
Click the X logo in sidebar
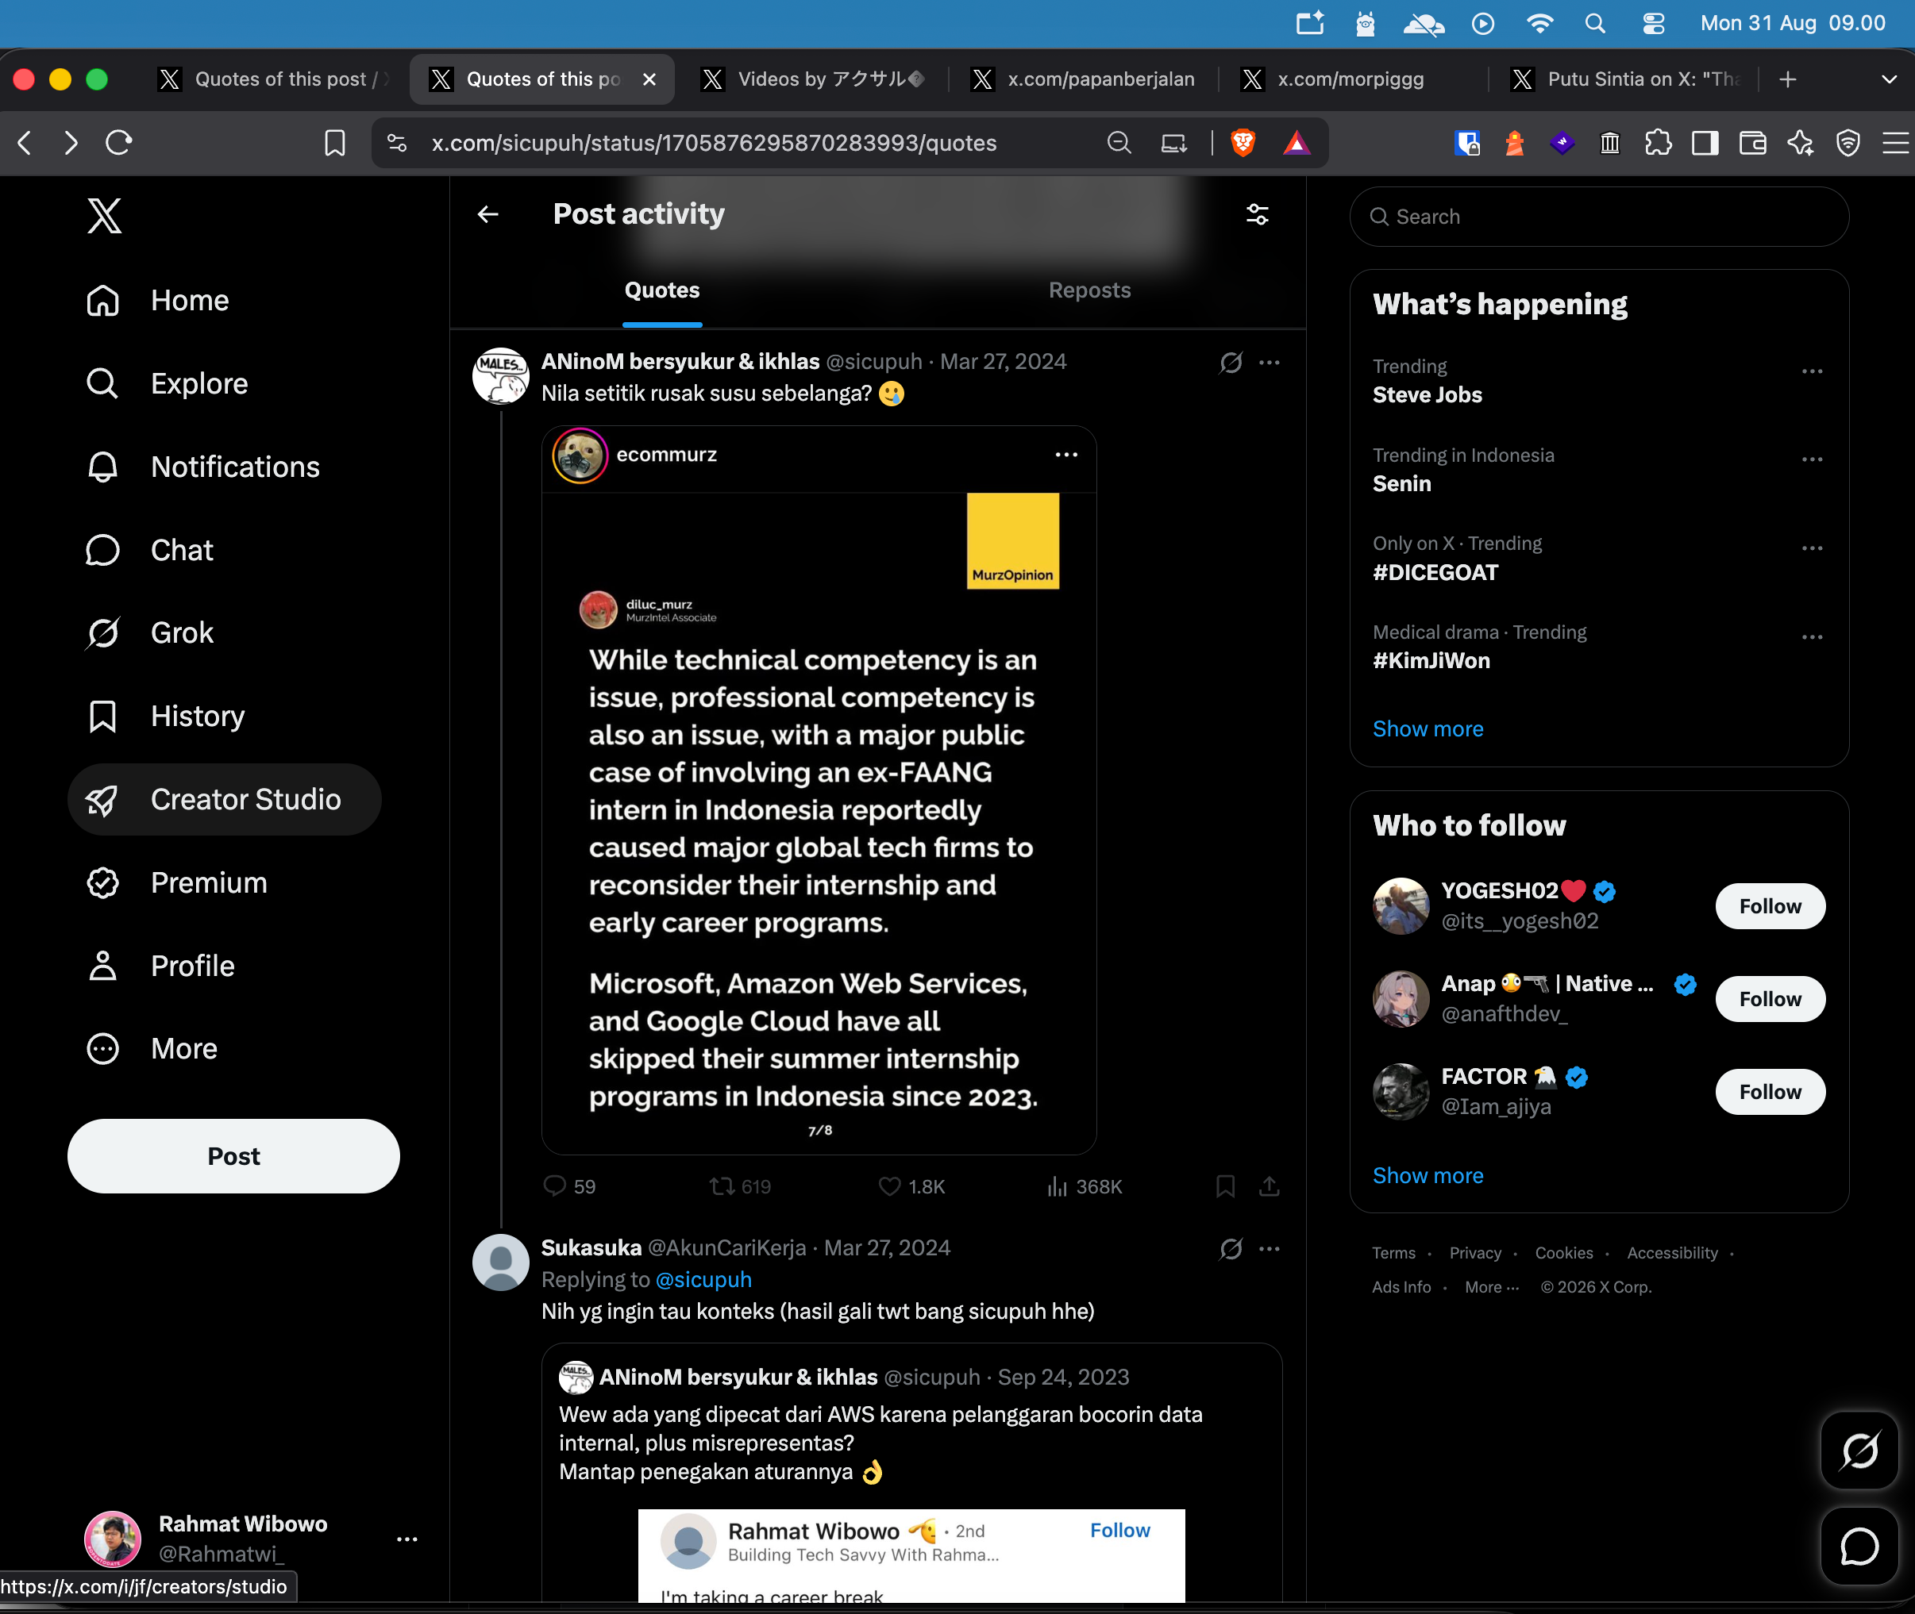tap(104, 216)
